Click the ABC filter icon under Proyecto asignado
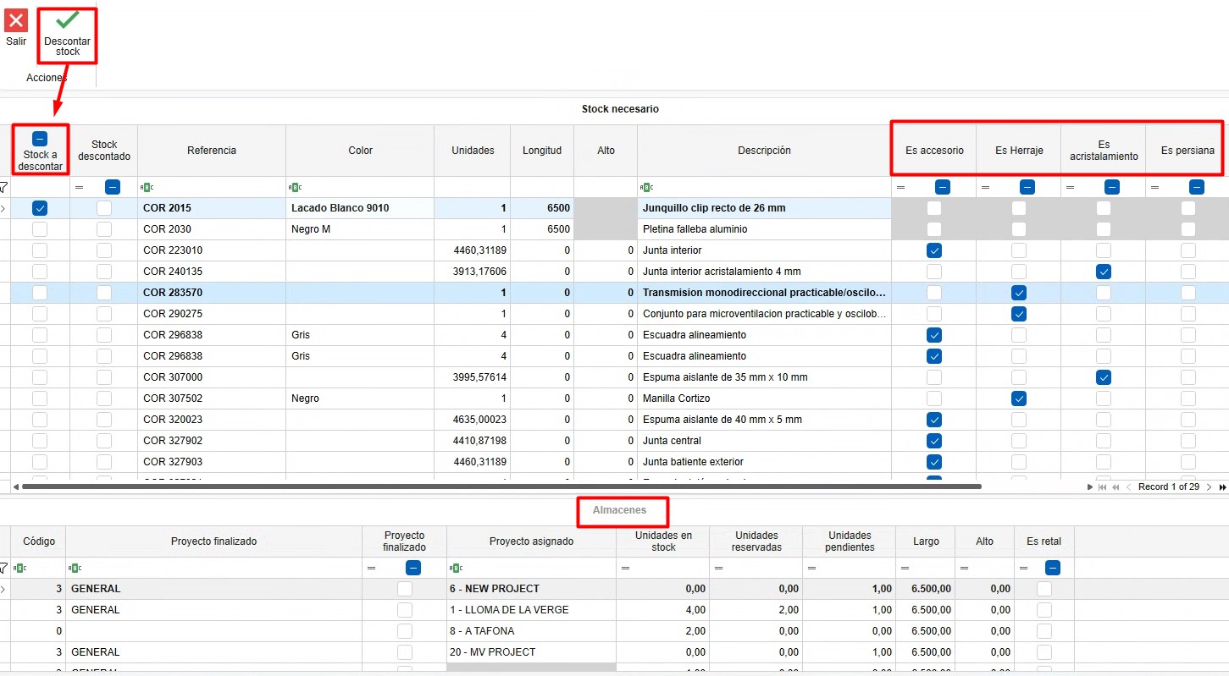The image size is (1229, 676). coord(457,568)
